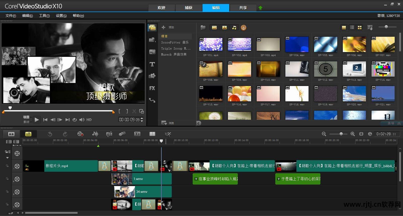The height and width of the screenshot is (216, 403).
Task: Adjust the library thumbnail size slider
Action: pos(386,27)
